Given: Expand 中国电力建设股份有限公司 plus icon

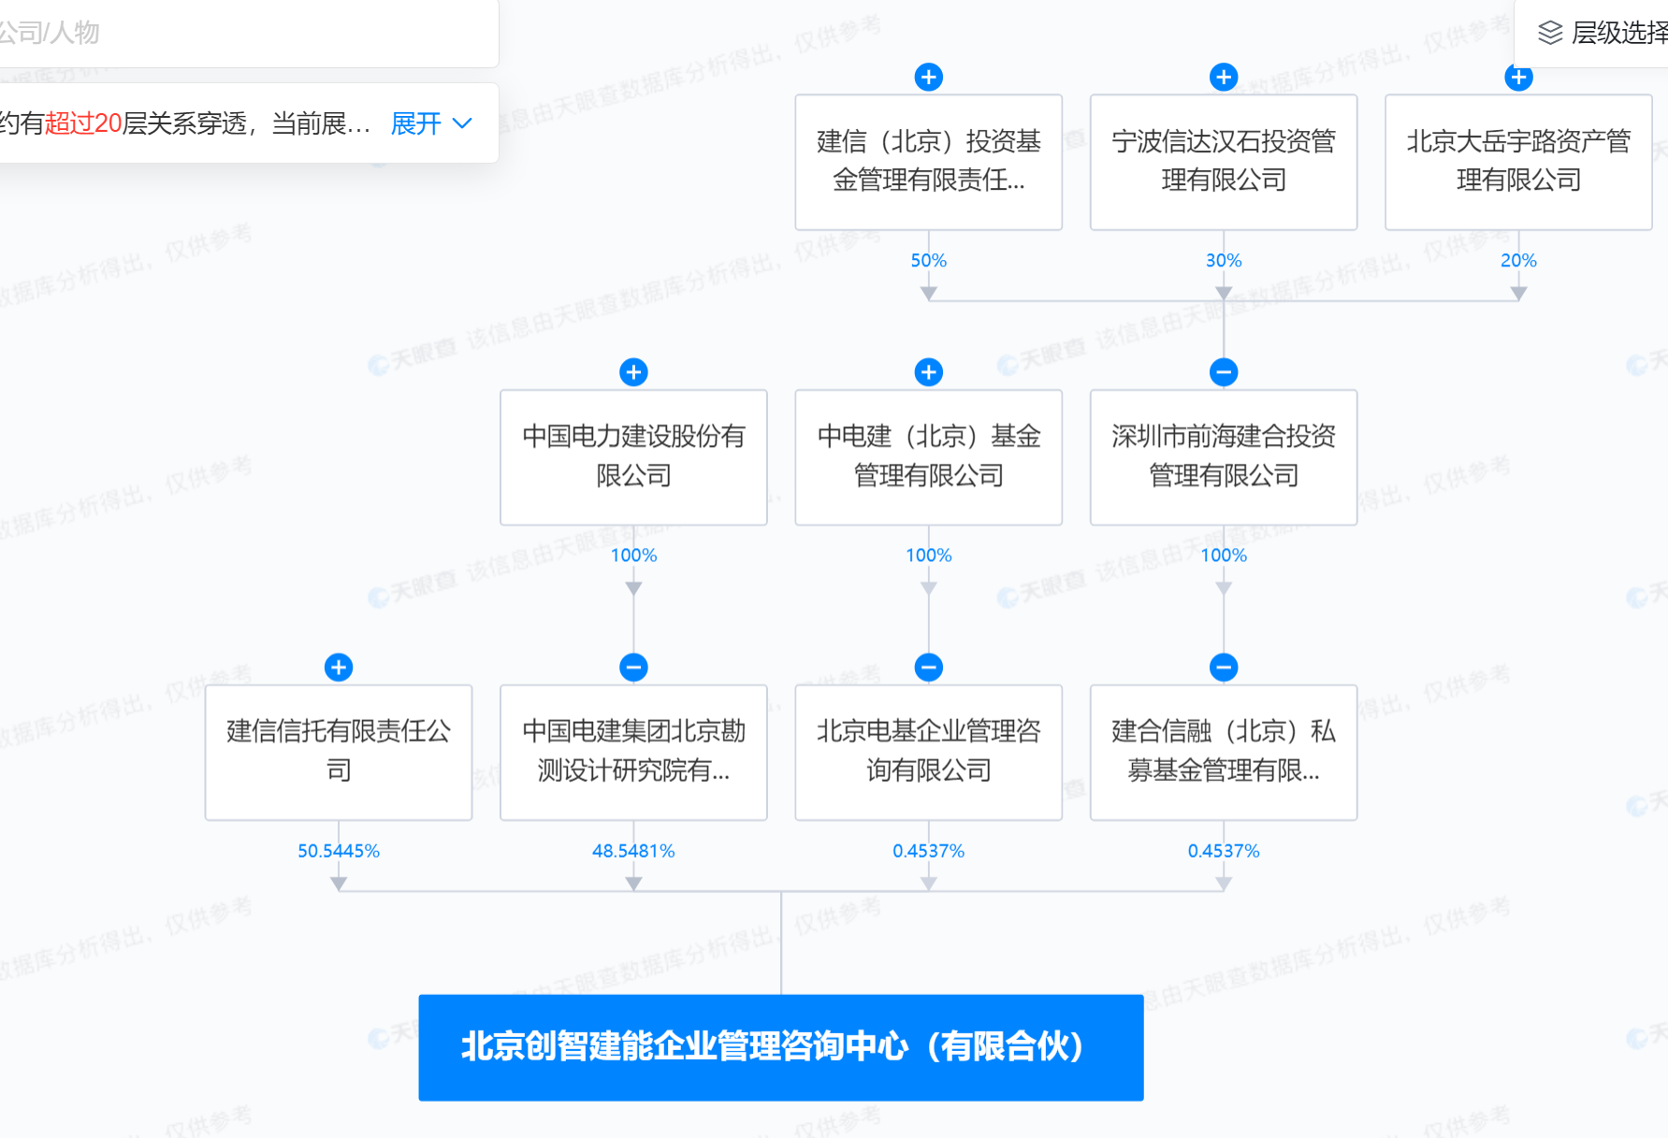Looking at the screenshot, I should 633,372.
